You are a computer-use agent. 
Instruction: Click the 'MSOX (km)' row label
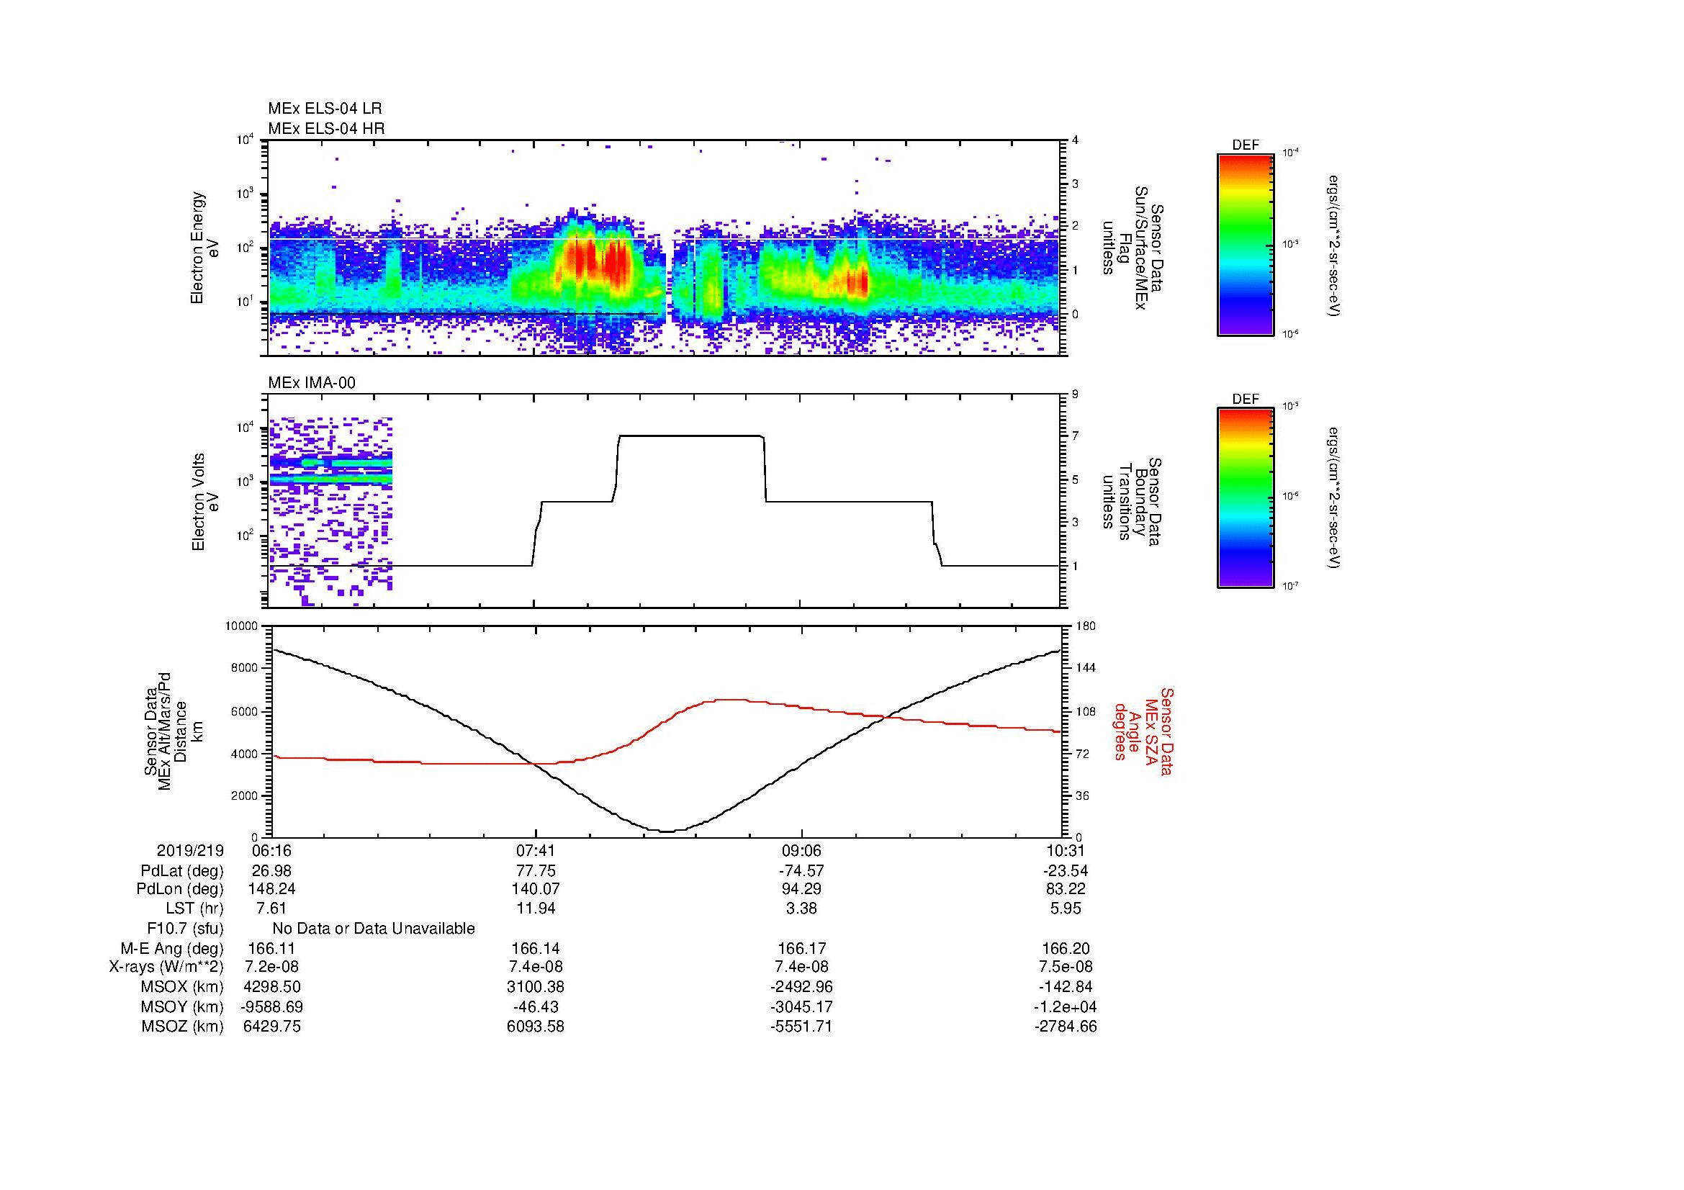[183, 987]
